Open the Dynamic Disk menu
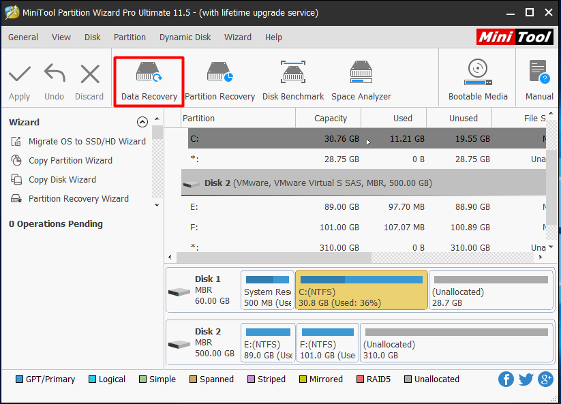 click(x=185, y=37)
